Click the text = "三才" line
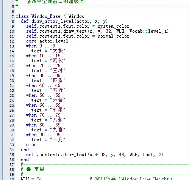This screenshot has width=189, height=180. pos(48,71)
